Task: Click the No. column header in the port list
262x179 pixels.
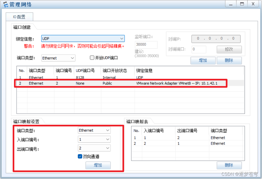Action: pyautogui.click(x=22, y=71)
